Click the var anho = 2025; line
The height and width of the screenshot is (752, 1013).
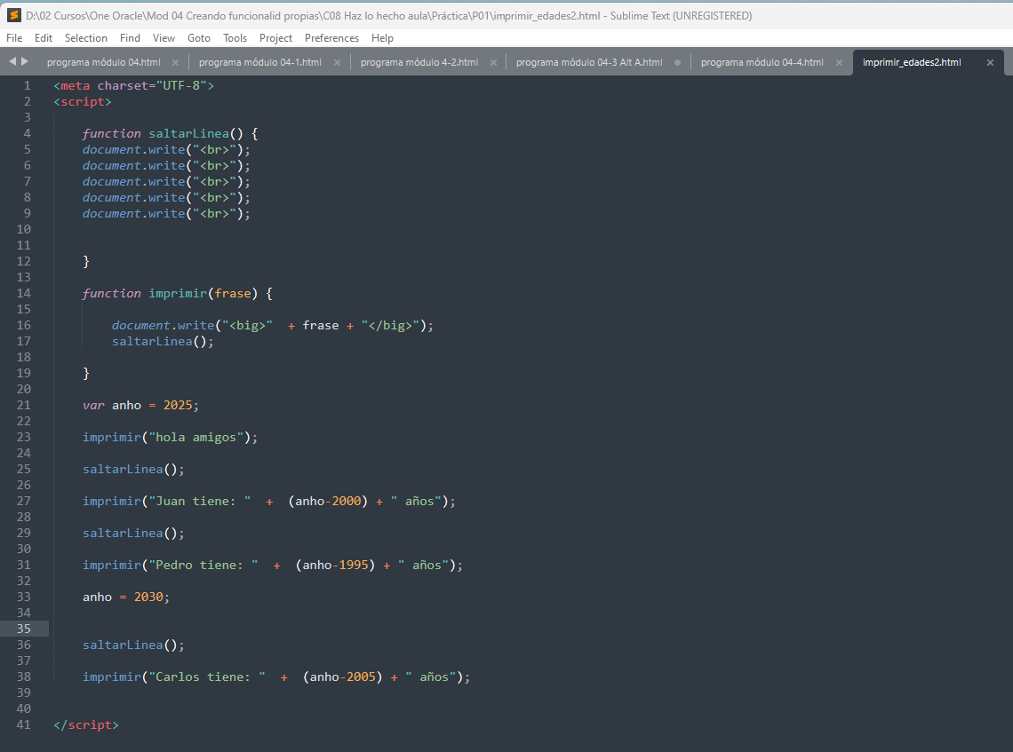click(140, 406)
